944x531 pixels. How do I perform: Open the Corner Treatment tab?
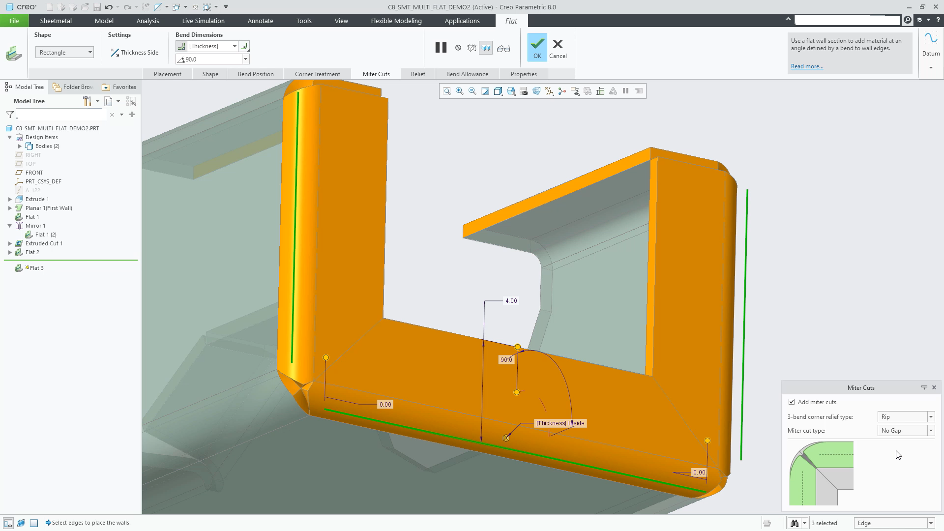pyautogui.click(x=317, y=74)
